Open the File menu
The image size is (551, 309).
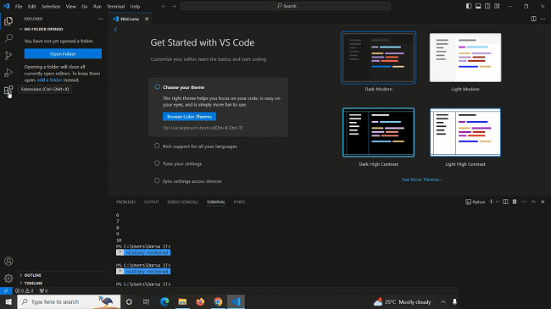(19, 6)
